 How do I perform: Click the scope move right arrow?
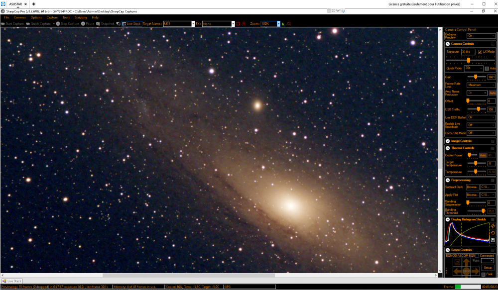476,271
